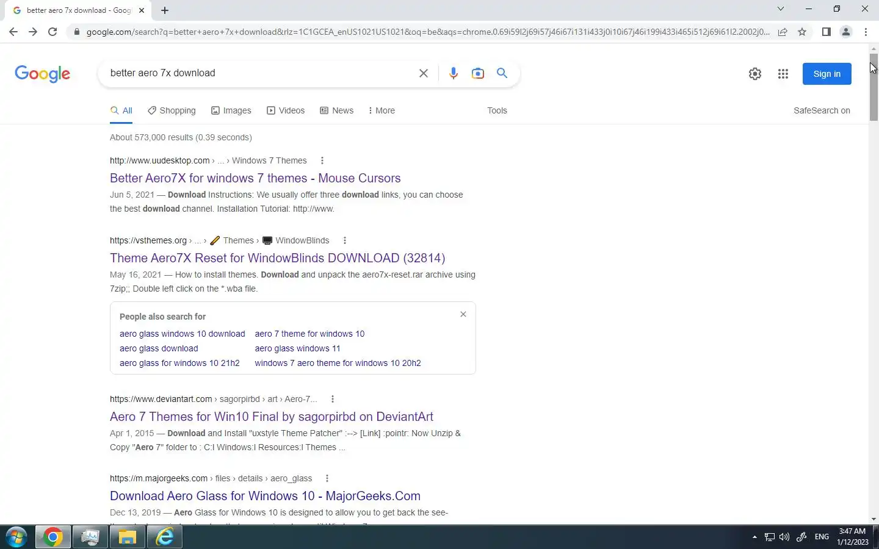
Task: Share this page from the address bar
Action: [x=783, y=32]
